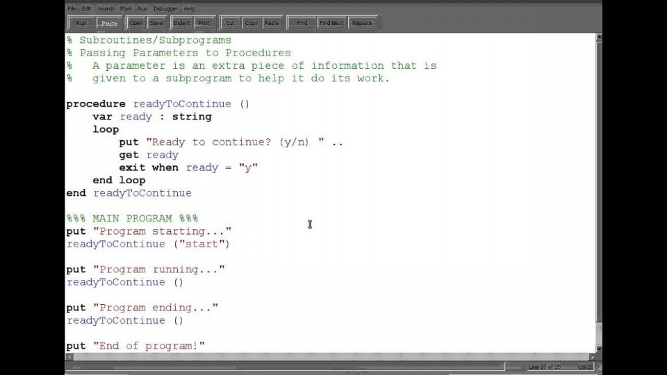Click the string "Program ending..."
The image size is (667, 375).
pos(156,308)
